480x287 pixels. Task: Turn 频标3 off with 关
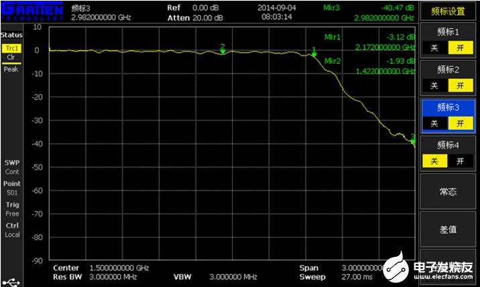[434, 124]
